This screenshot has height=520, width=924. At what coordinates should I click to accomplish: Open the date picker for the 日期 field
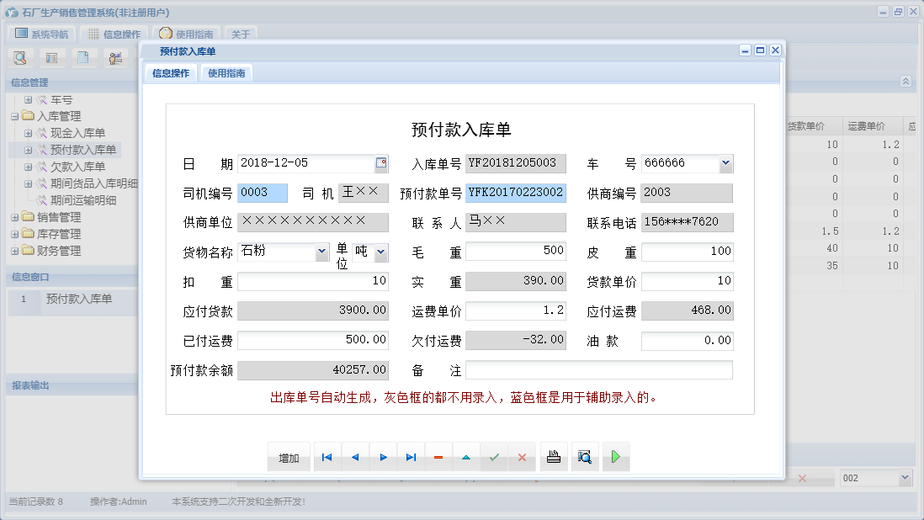(381, 163)
